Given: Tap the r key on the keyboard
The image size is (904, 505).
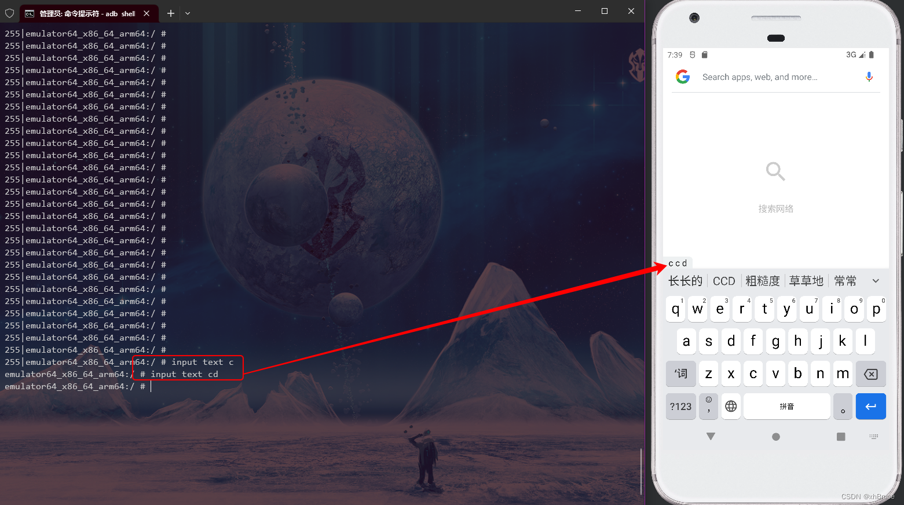Looking at the screenshot, I should 742,309.
